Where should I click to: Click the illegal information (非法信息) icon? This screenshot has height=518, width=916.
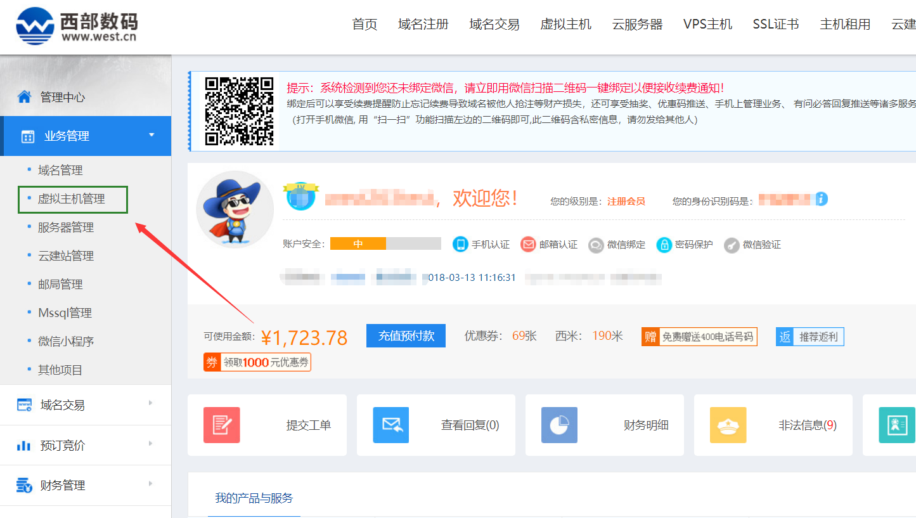click(x=728, y=425)
